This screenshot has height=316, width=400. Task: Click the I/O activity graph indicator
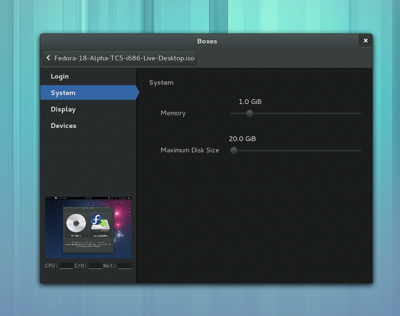click(95, 265)
